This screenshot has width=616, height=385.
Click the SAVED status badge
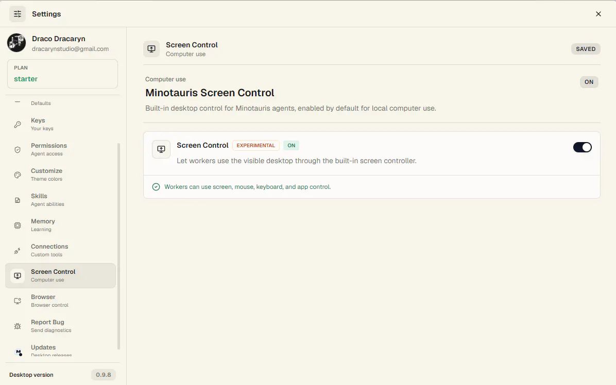[x=586, y=49]
